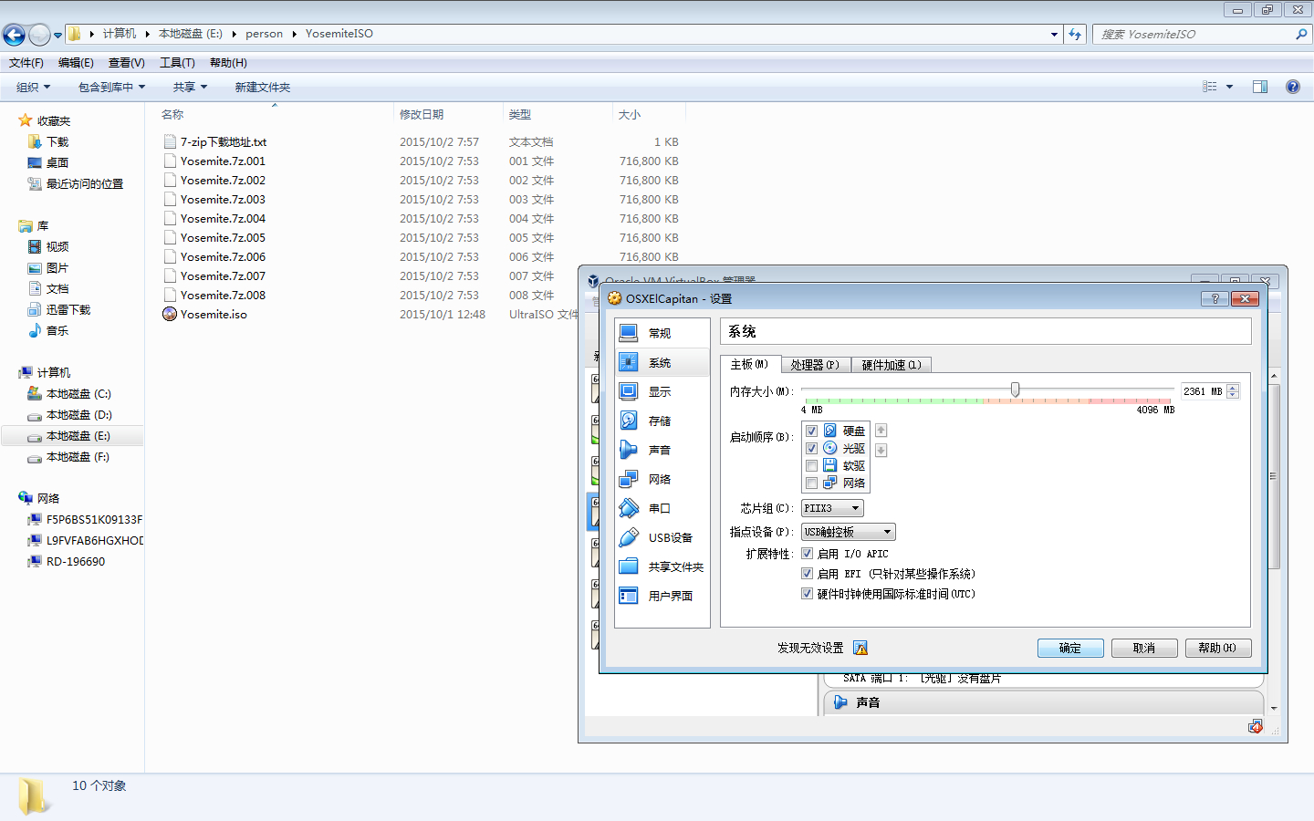The height and width of the screenshot is (821, 1314).
Task: Move selected boot device up
Action: point(881,431)
